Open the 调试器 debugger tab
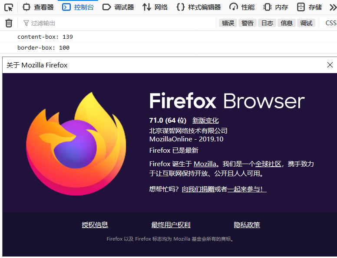This screenshot has height=258, width=337. (118, 7)
